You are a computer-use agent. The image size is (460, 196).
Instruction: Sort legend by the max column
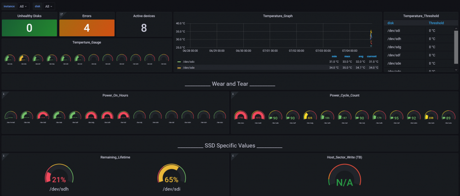(x=347, y=56)
